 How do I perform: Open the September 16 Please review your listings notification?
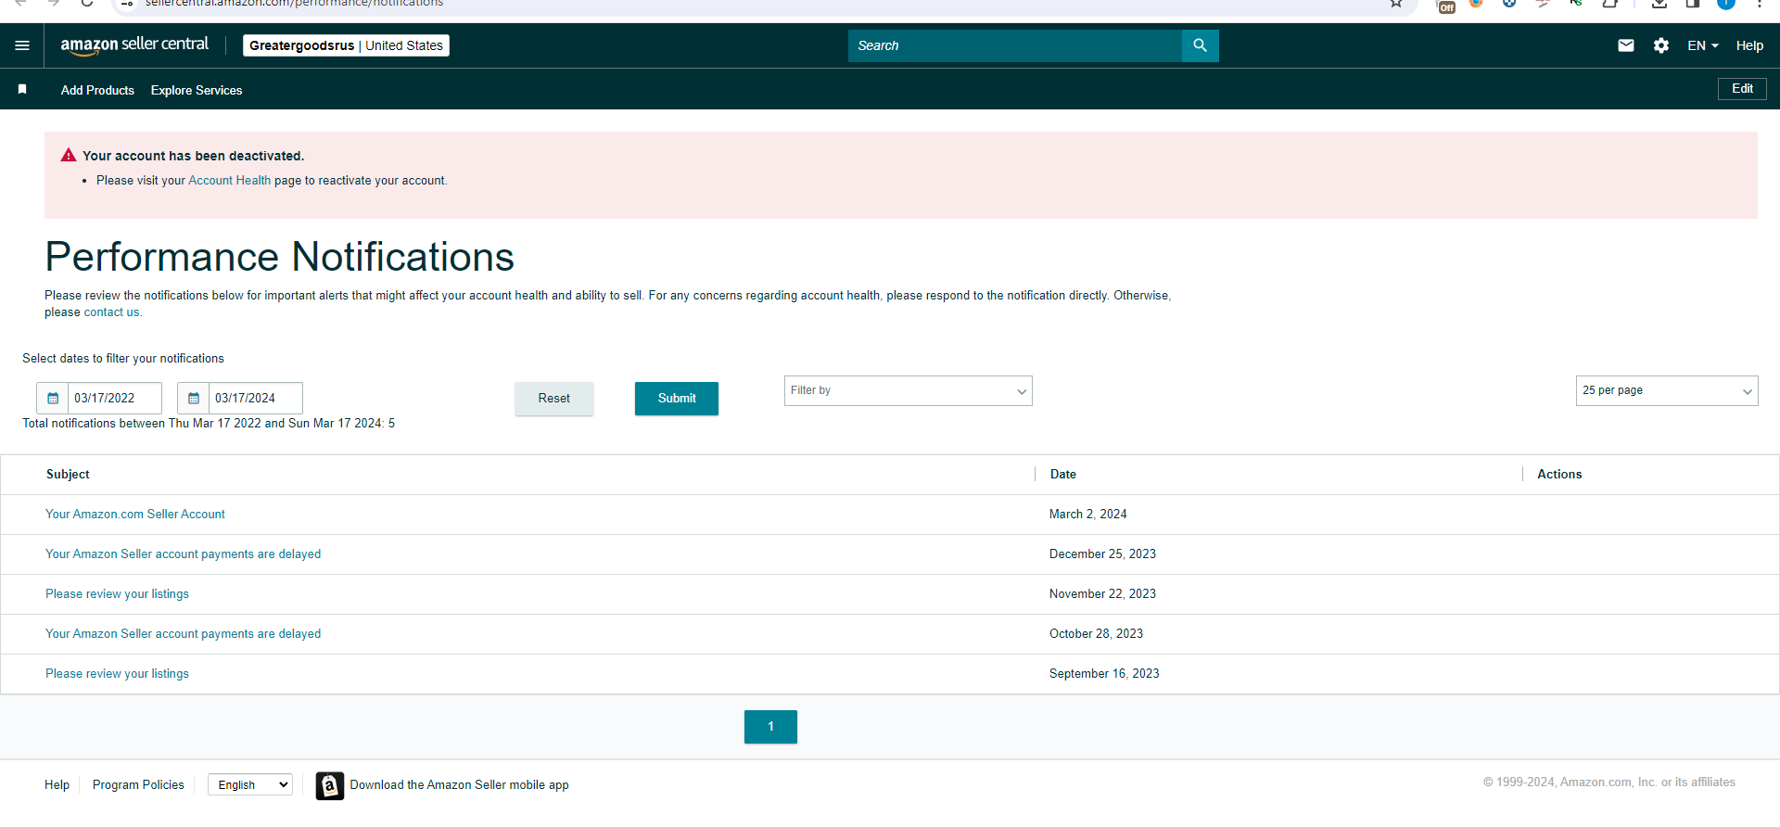118,673
